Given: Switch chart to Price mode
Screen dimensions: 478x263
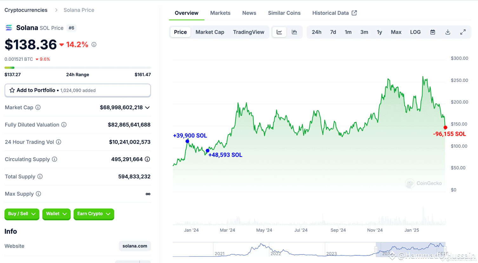Looking at the screenshot, I should (x=180, y=32).
